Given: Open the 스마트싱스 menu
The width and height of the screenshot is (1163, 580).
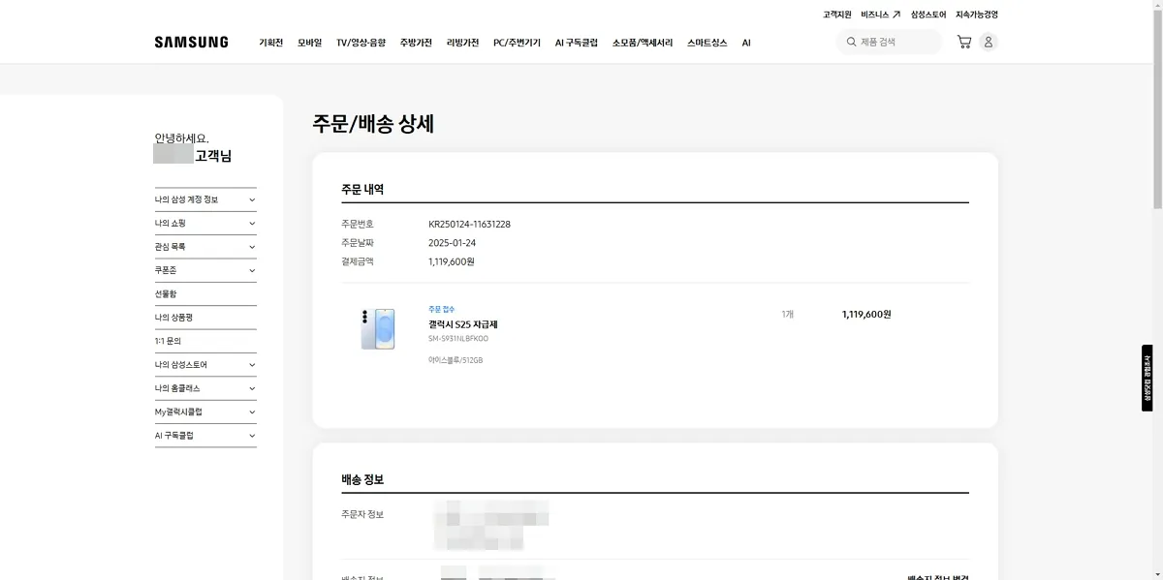Looking at the screenshot, I should [707, 43].
